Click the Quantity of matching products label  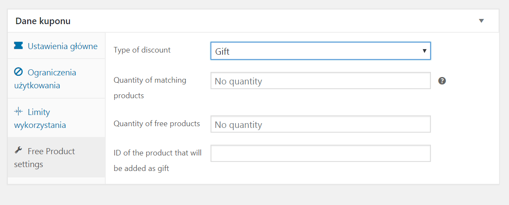click(150, 88)
